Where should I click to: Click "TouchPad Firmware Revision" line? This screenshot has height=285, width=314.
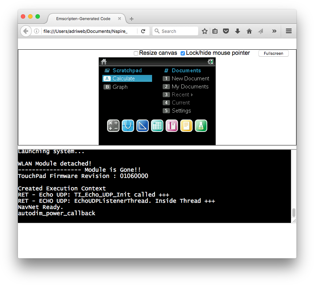[x=83, y=176]
